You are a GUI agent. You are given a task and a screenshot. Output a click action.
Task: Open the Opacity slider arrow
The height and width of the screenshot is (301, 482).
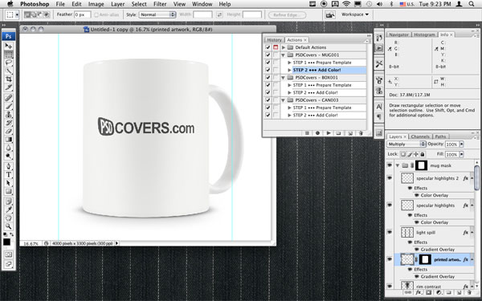[x=461, y=144]
